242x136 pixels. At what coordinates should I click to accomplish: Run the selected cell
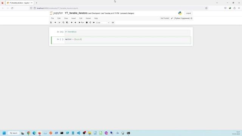point(81,23)
